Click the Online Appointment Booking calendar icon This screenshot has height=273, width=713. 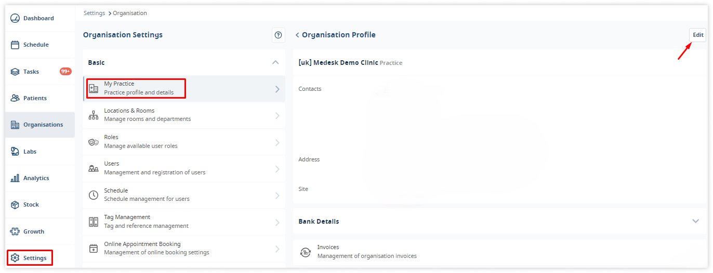[94, 249]
